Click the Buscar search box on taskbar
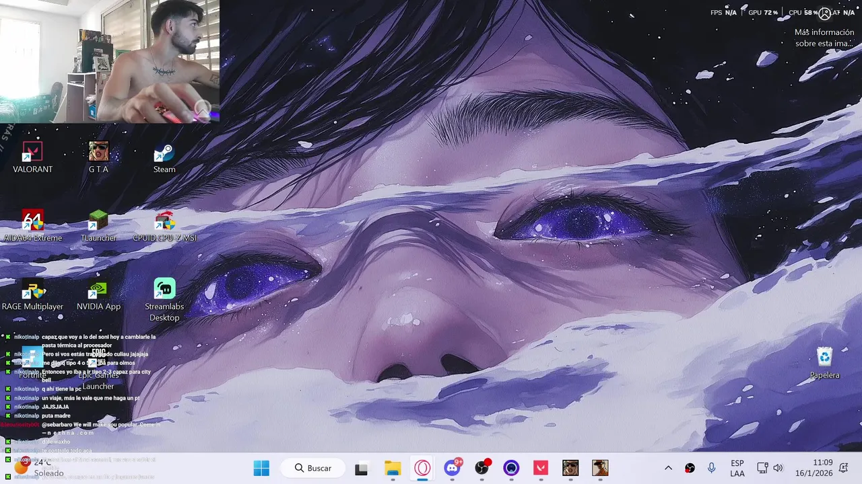The image size is (862, 484). (x=313, y=468)
